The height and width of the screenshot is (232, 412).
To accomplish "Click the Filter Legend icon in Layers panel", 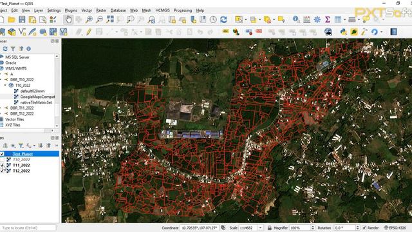I will click(x=21, y=146).
